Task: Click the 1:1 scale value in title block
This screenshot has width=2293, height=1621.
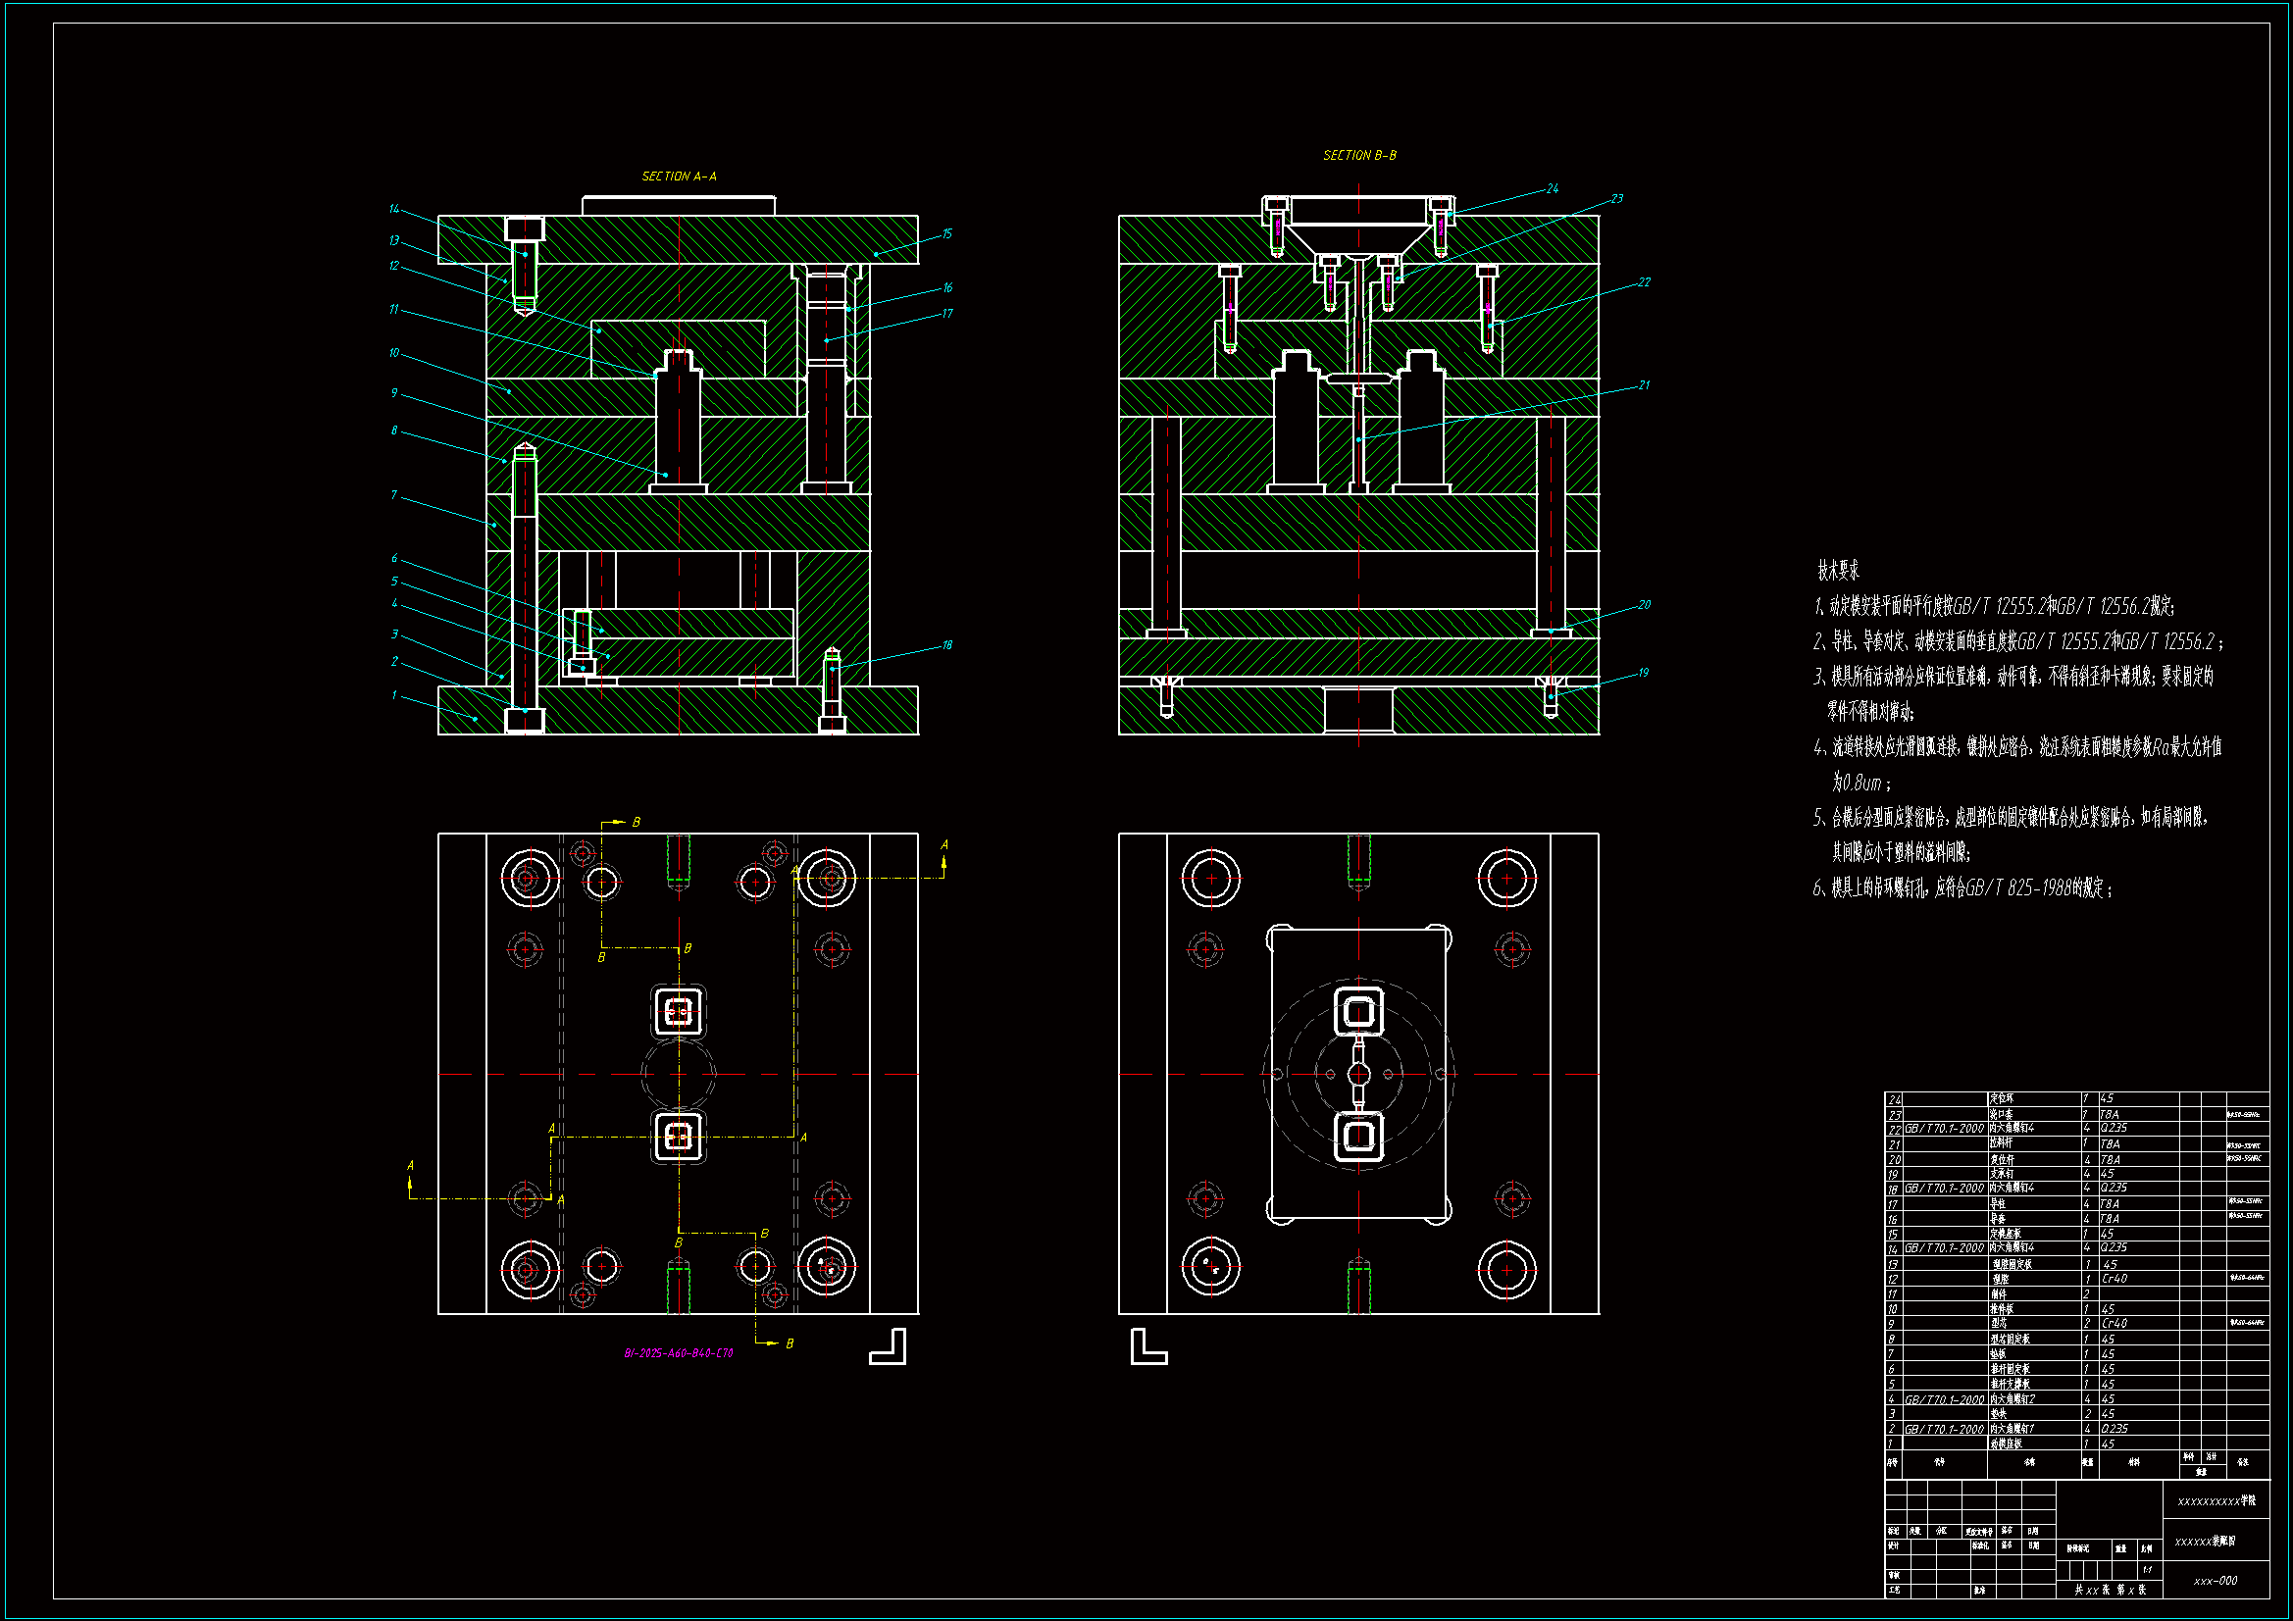Action: (x=2147, y=1570)
